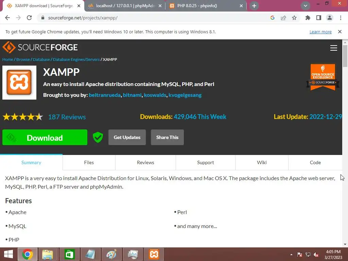Show hidden system tray icons arrow
The image size is (348, 261).
pos(291,255)
